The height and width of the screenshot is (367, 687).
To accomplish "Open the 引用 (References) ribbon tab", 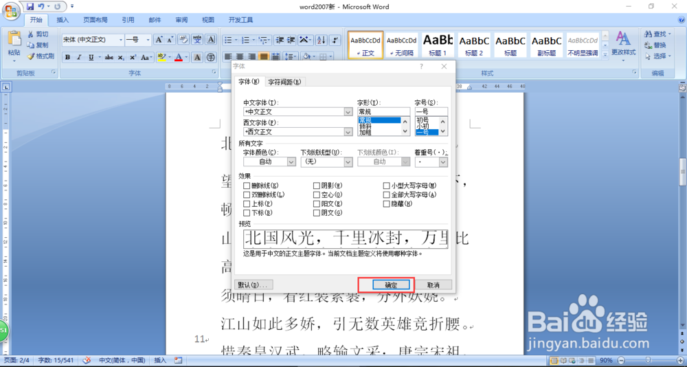I will click(128, 20).
